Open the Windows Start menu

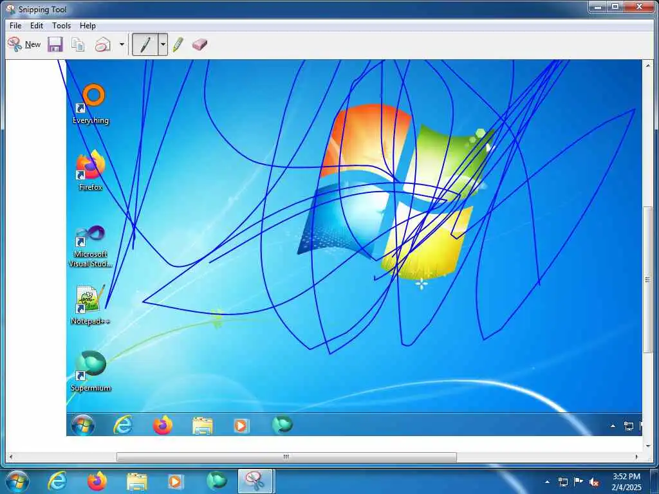(17, 481)
